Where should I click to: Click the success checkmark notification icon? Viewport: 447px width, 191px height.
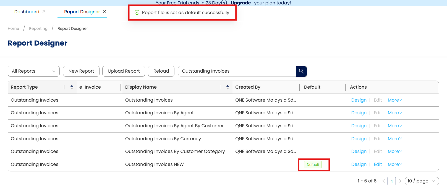click(137, 12)
